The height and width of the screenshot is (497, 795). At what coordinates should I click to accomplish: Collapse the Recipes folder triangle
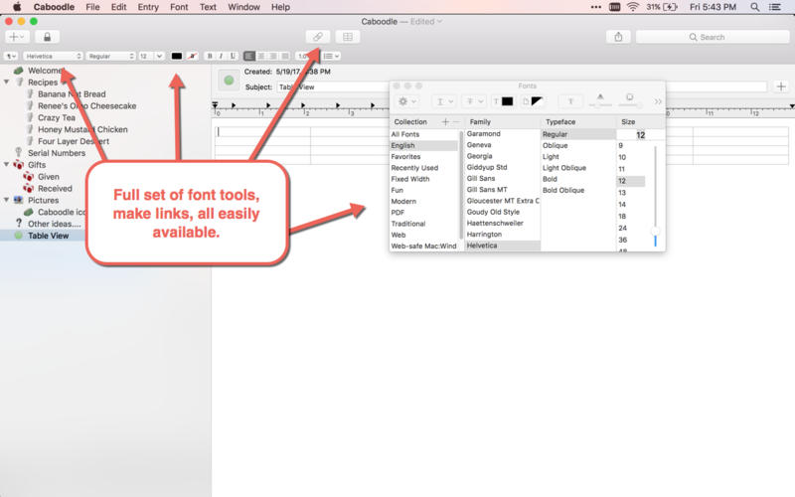[7, 83]
